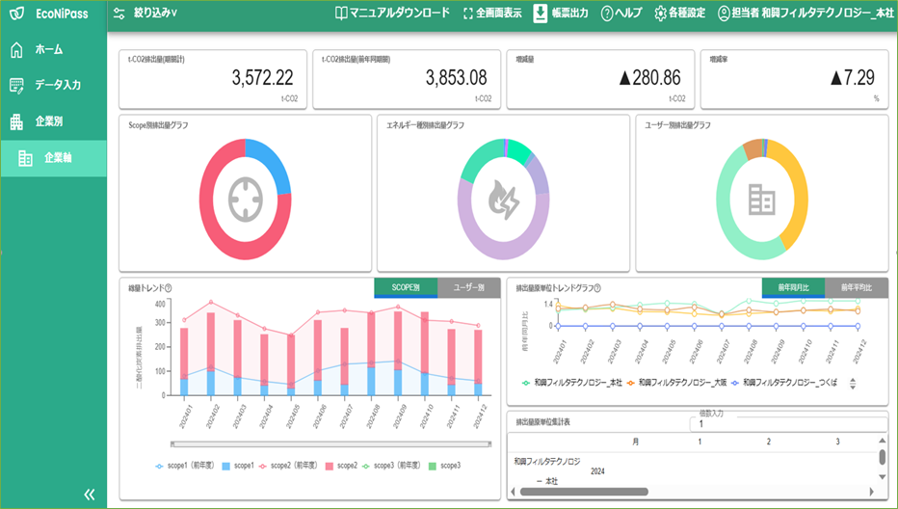Click the EcoNiPass logo icon
898x509 pixels.
[17, 13]
